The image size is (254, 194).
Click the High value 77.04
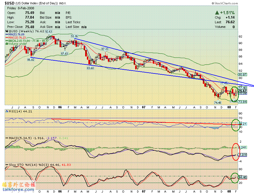coord(29,17)
